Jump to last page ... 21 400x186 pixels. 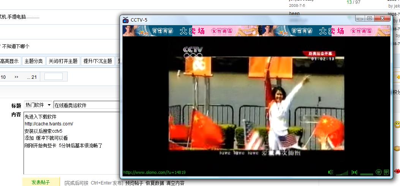[x=32, y=77]
